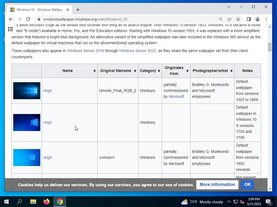Click the address bar URL field

point(127,19)
